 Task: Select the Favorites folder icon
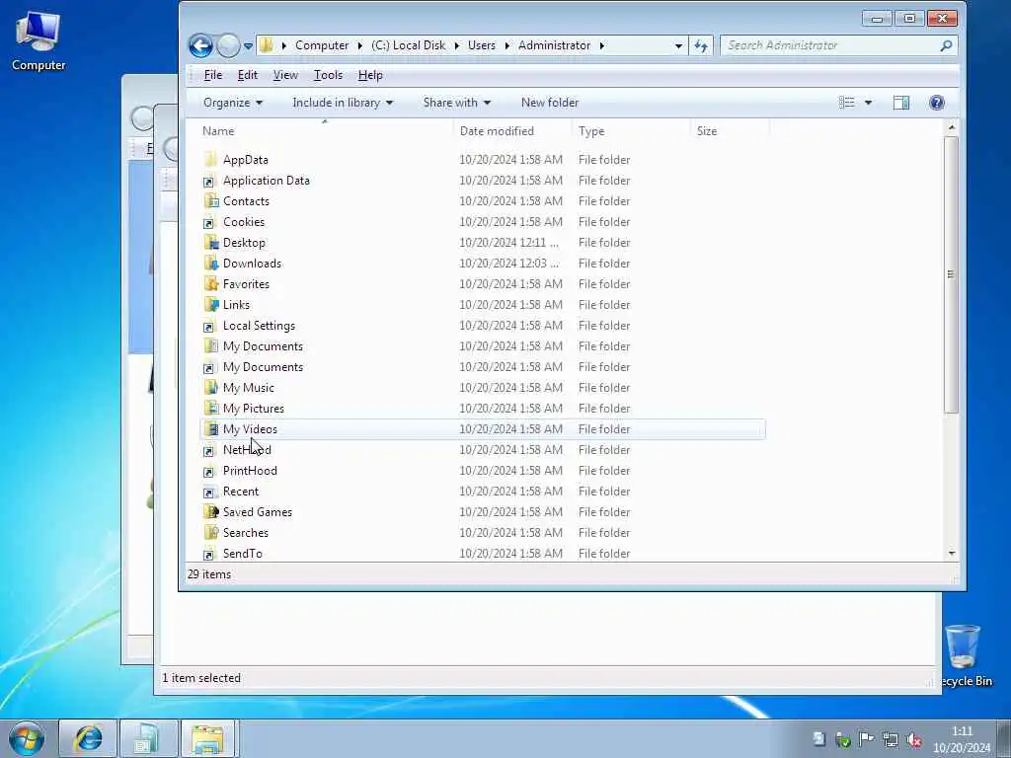tap(210, 283)
